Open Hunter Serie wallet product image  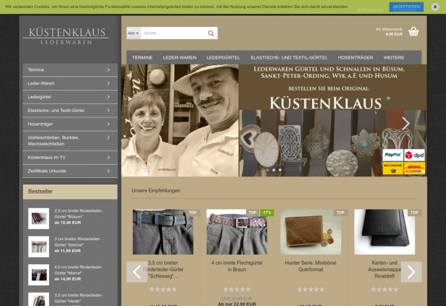pos(311,232)
